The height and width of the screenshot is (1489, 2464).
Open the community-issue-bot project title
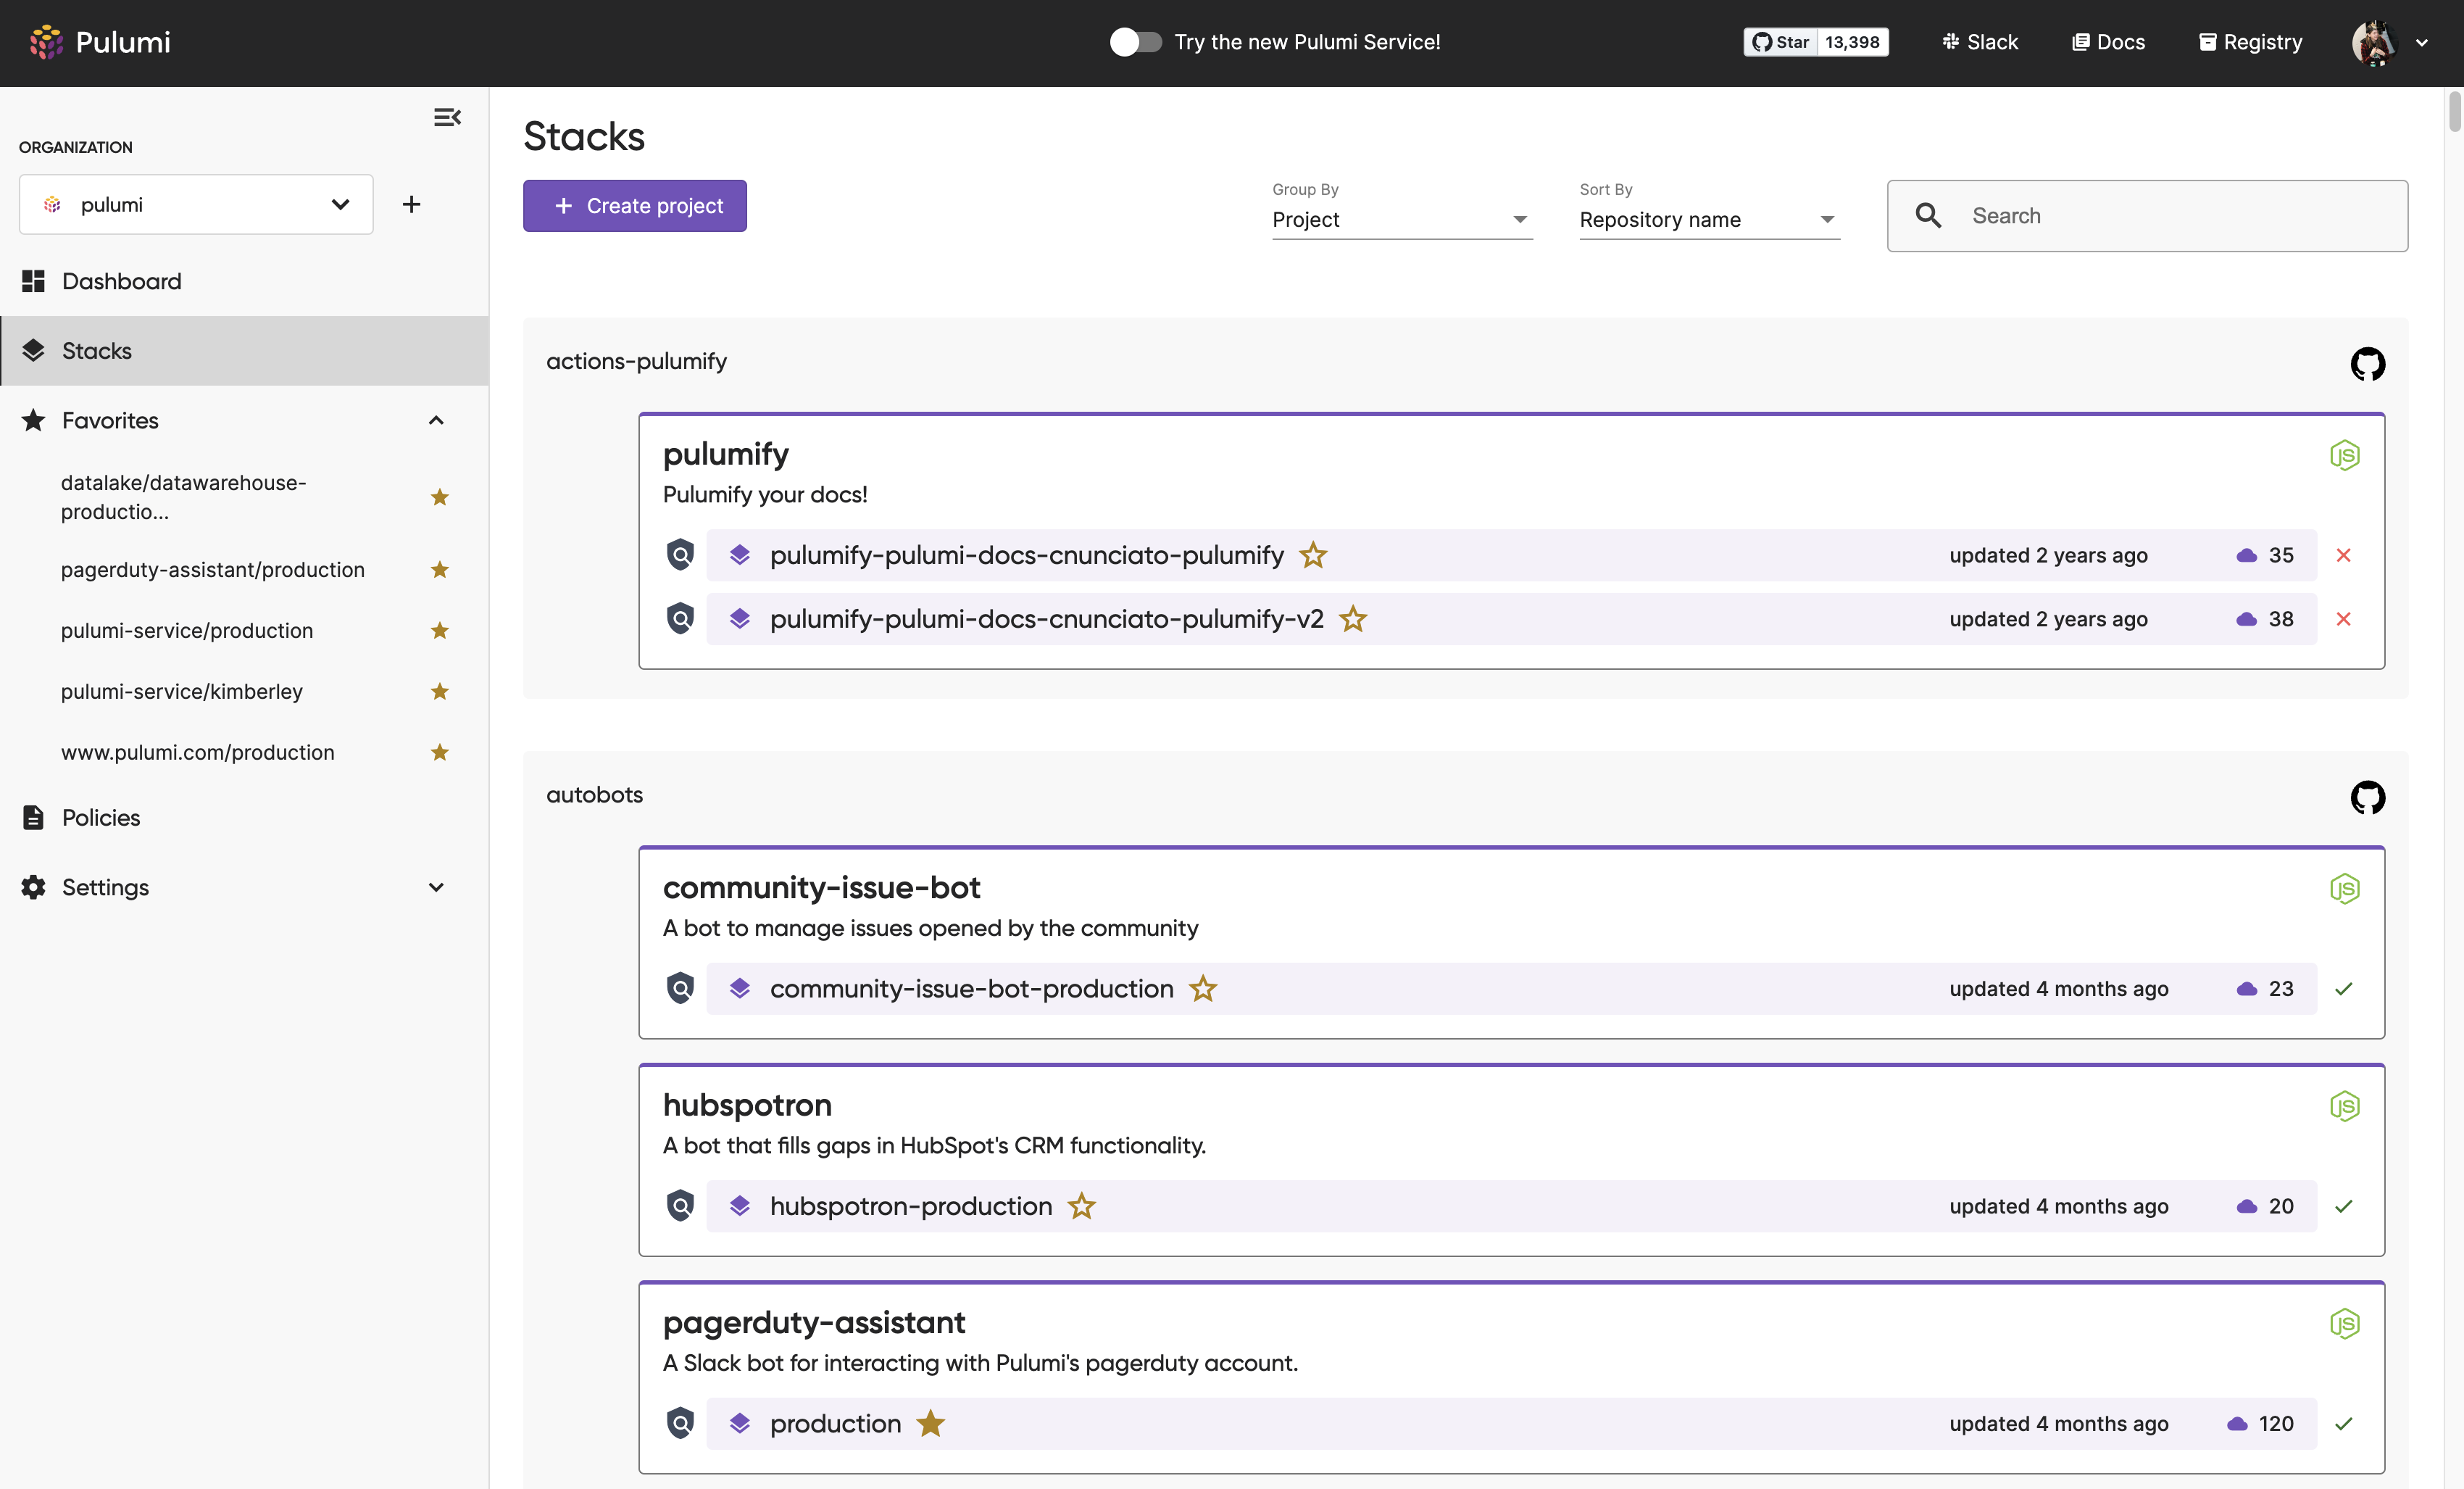[x=821, y=887]
